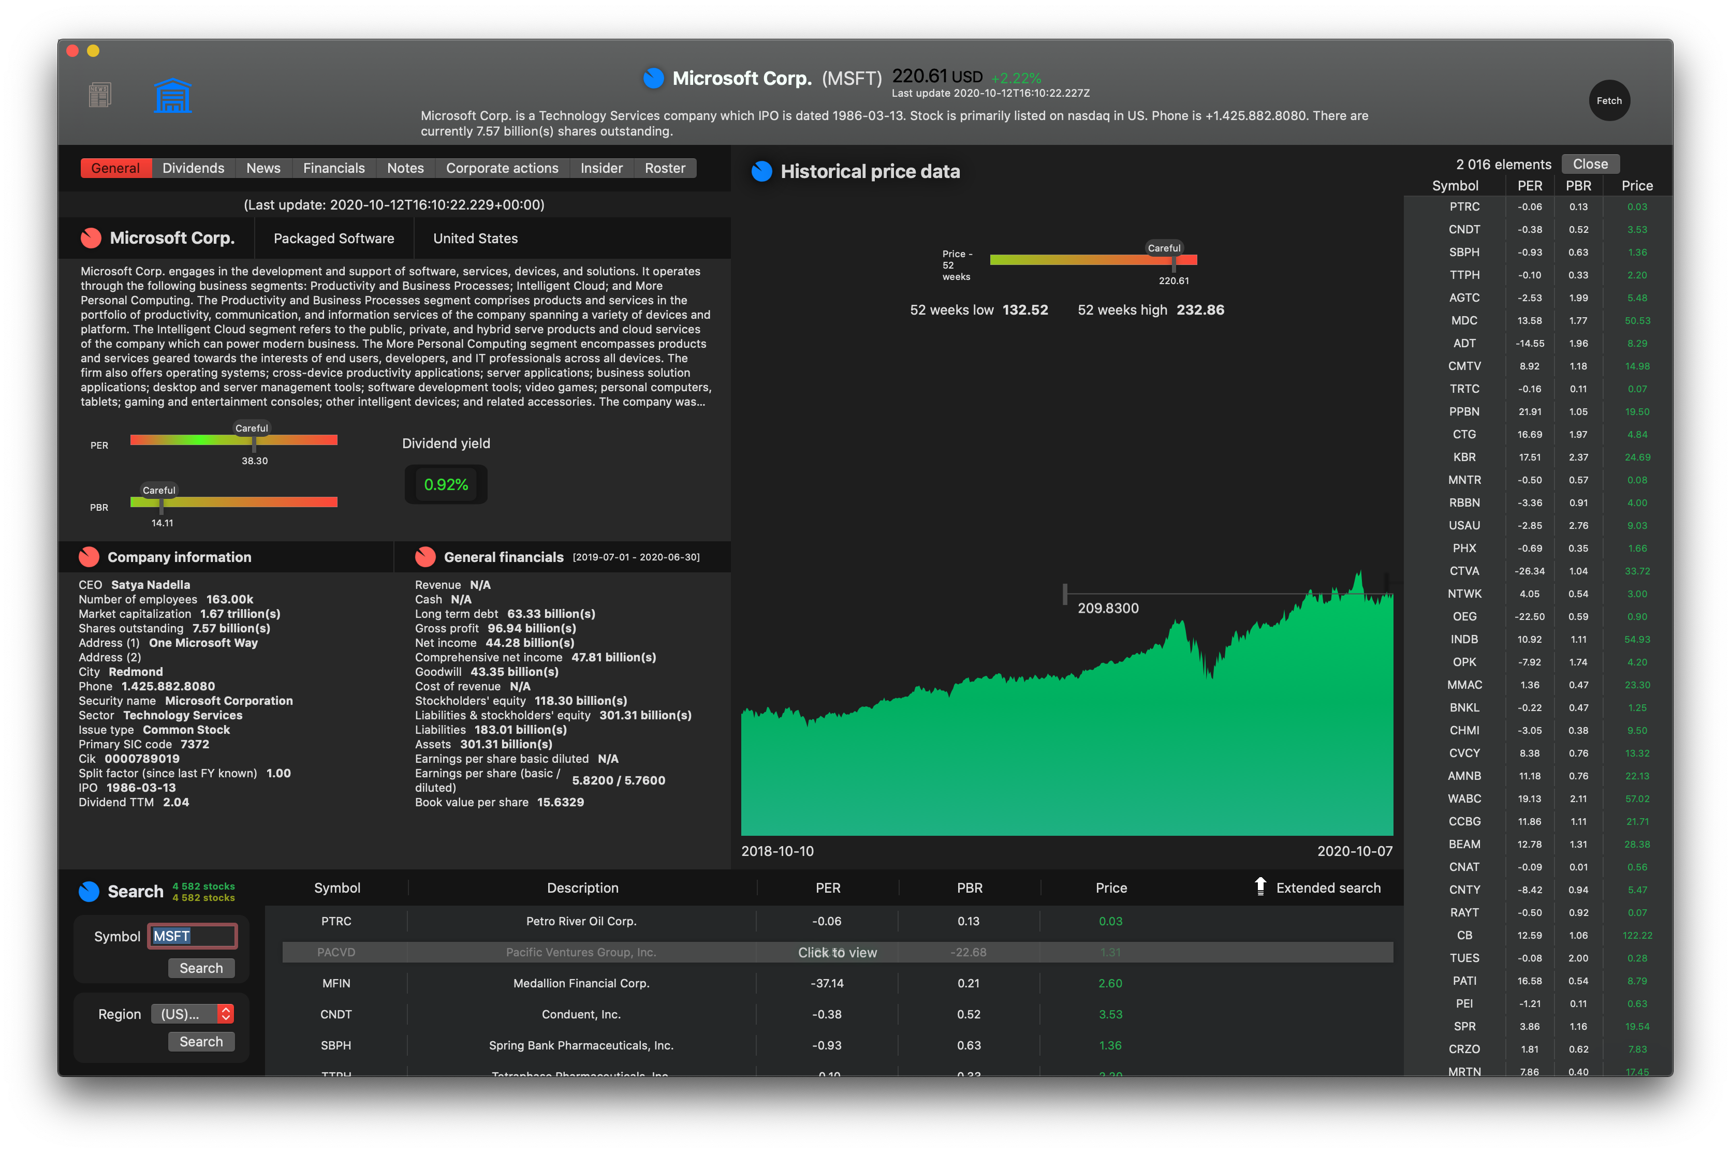Click the blue pie icon beside Microsoft Corp. title

click(x=653, y=78)
